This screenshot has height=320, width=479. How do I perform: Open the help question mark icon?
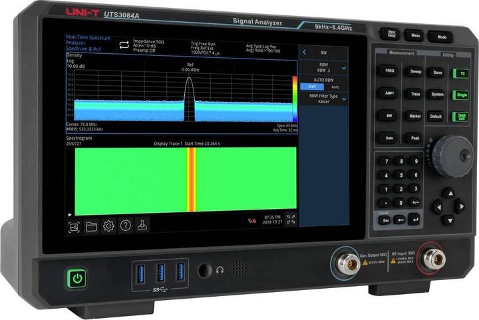126,226
